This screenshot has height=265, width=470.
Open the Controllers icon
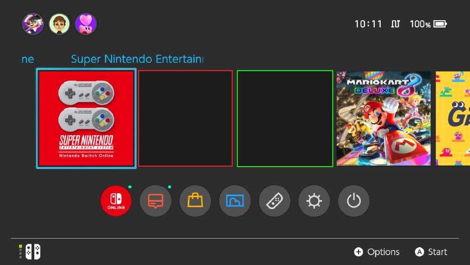click(274, 201)
